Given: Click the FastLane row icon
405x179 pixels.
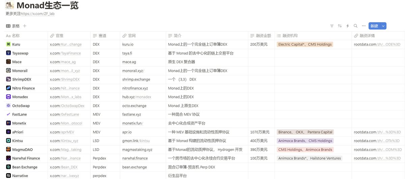Looking at the screenshot, I should coord(8,114).
